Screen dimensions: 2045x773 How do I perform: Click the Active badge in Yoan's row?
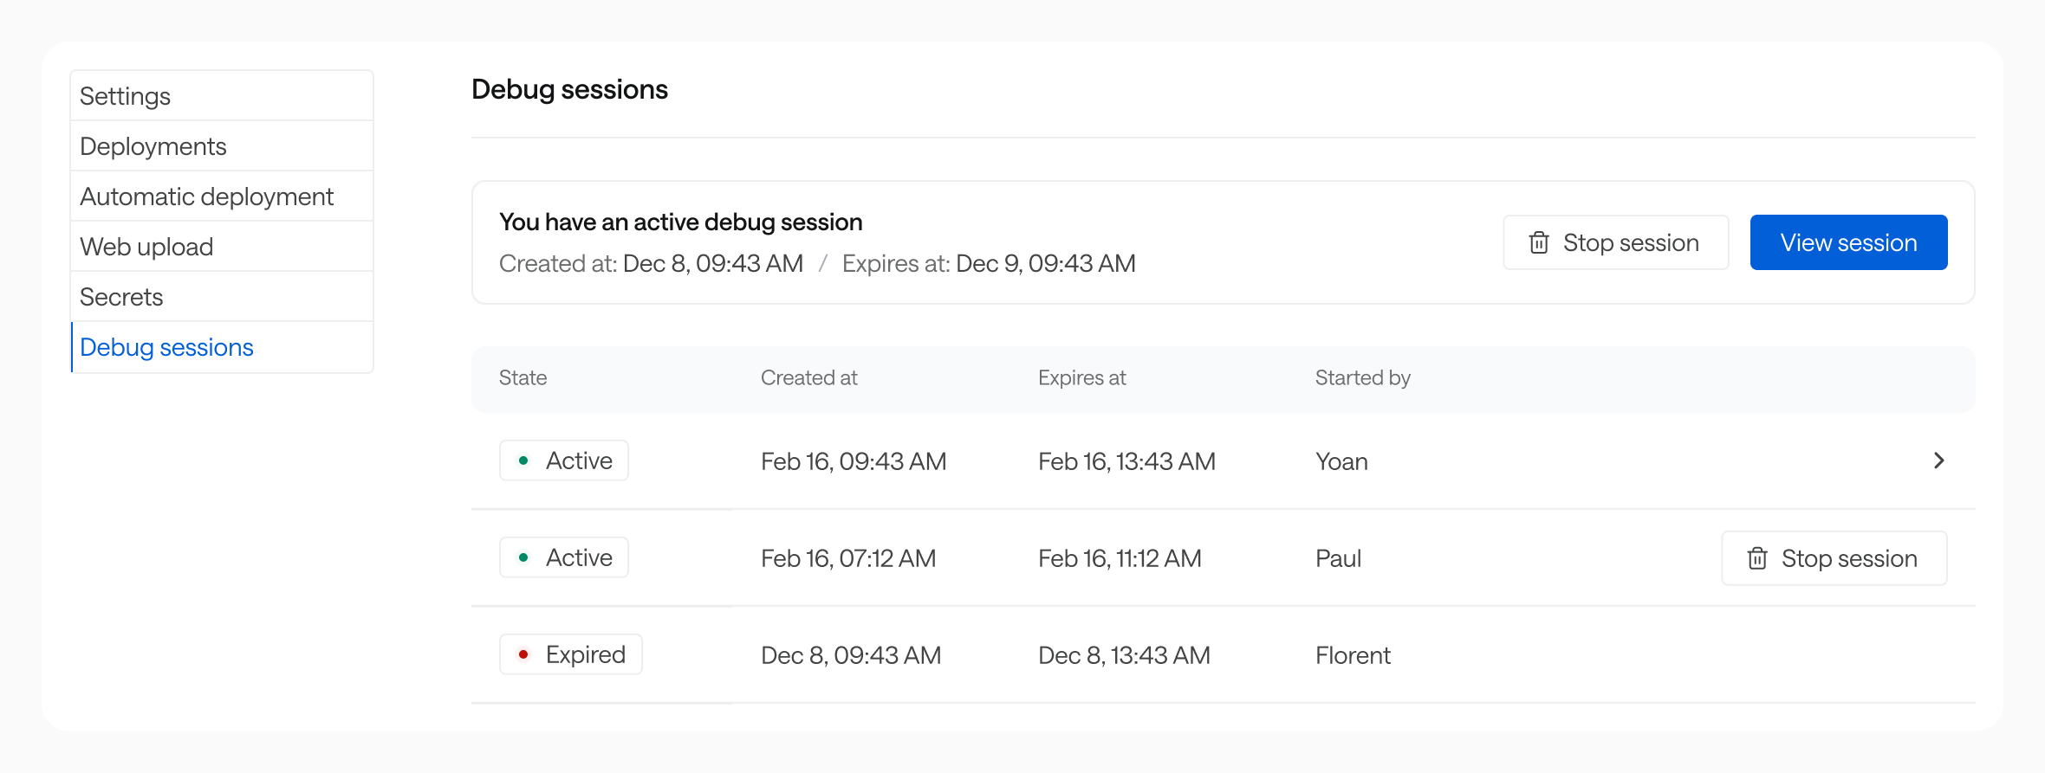click(x=564, y=461)
